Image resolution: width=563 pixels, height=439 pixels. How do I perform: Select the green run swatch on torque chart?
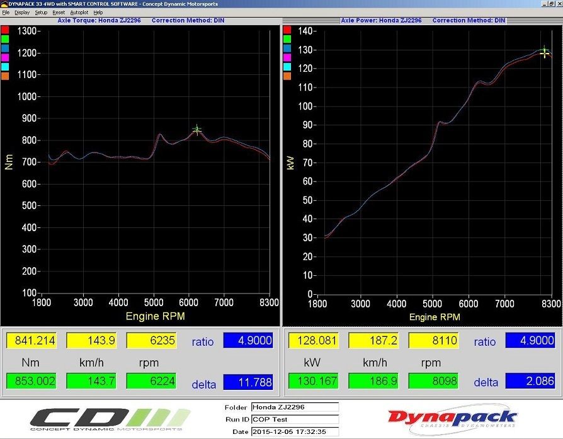pyautogui.click(x=4, y=38)
